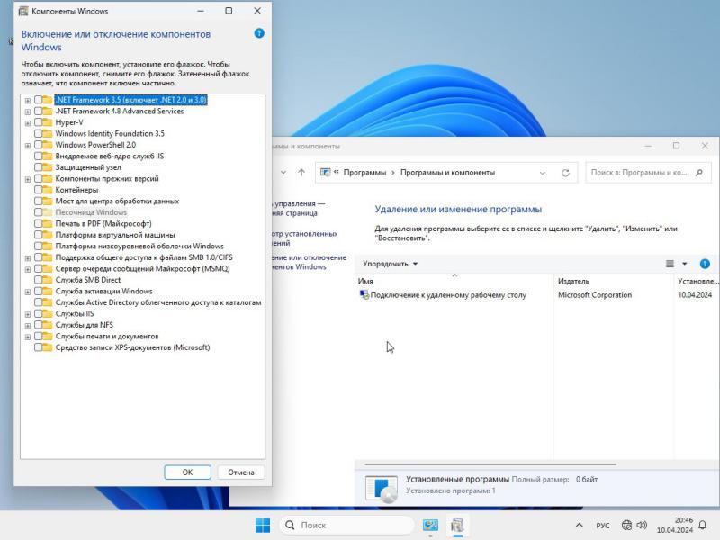
Task: Click OK in Windows Features dialog
Action: pos(187,472)
